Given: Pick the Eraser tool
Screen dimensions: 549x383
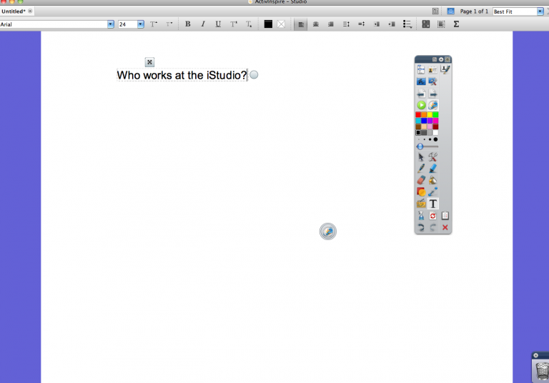Looking at the screenshot, I should pyautogui.click(x=421, y=180).
